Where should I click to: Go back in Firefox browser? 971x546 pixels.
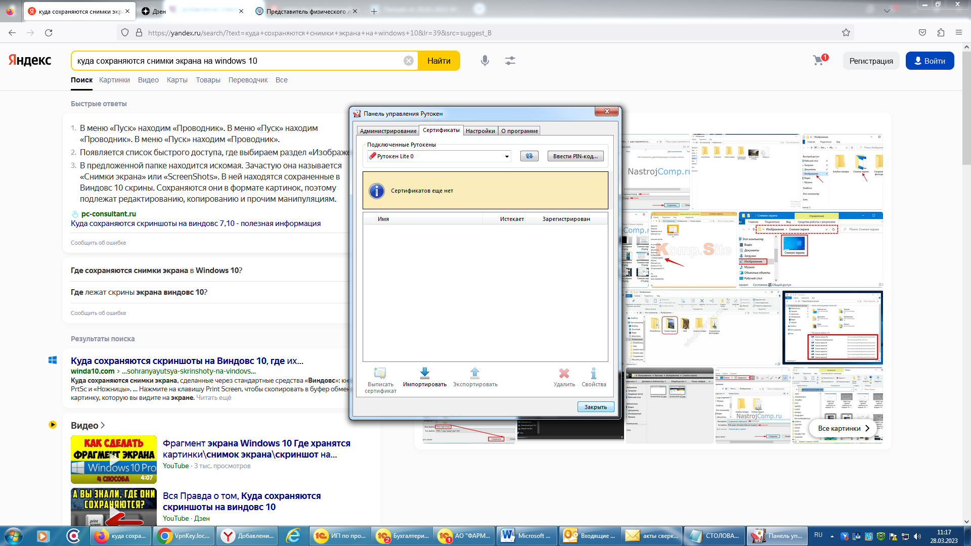[12, 33]
